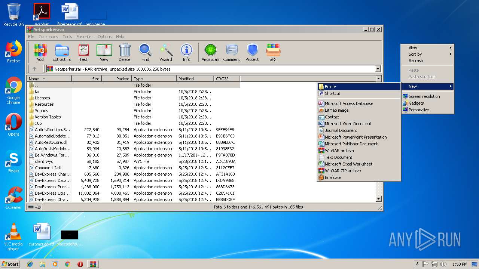
Task: Click the Info toolbar icon
Action: (186, 52)
